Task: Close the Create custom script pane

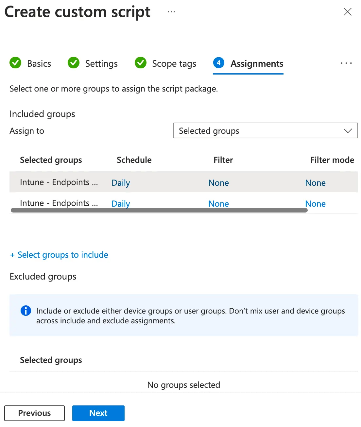Action: coord(347,12)
